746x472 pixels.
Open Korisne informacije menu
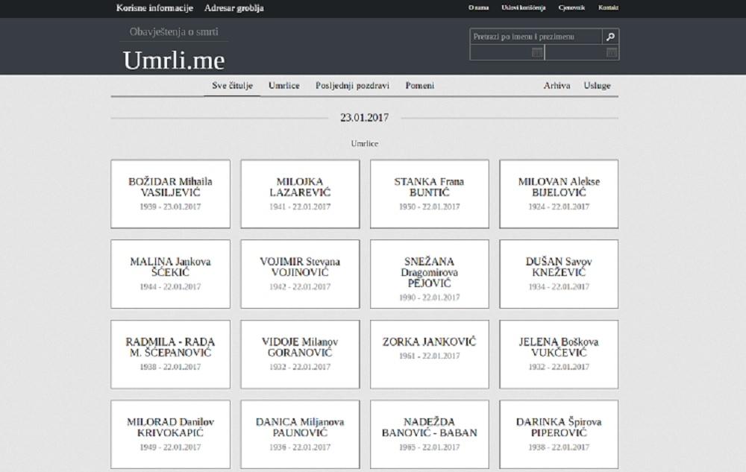[x=154, y=8]
